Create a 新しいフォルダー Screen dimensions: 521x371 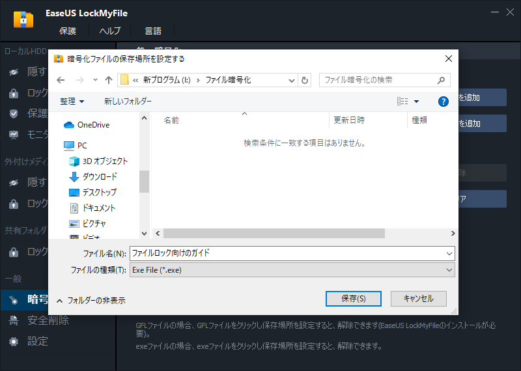pyautogui.click(x=128, y=102)
